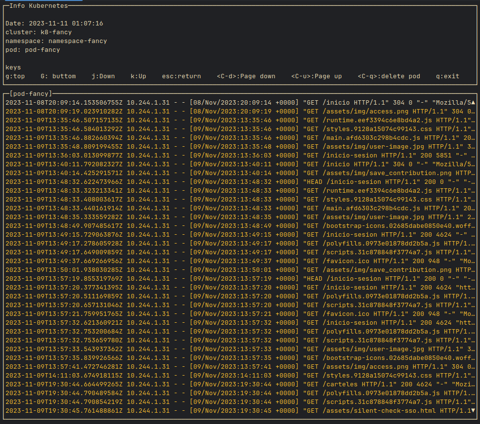
Task: Select favicon.ico log line at 13:57:21
Action: 240,314
